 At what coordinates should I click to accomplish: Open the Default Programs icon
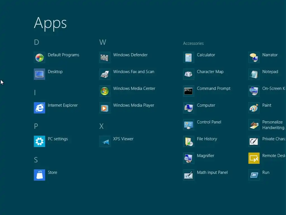click(x=39, y=57)
